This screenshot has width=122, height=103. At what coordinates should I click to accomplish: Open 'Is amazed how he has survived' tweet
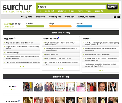[101, 59]
